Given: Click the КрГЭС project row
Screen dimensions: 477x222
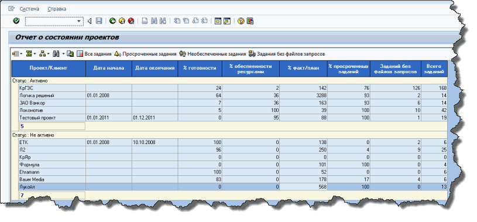Looking at the screenshot, I should [x=233, y=88].
